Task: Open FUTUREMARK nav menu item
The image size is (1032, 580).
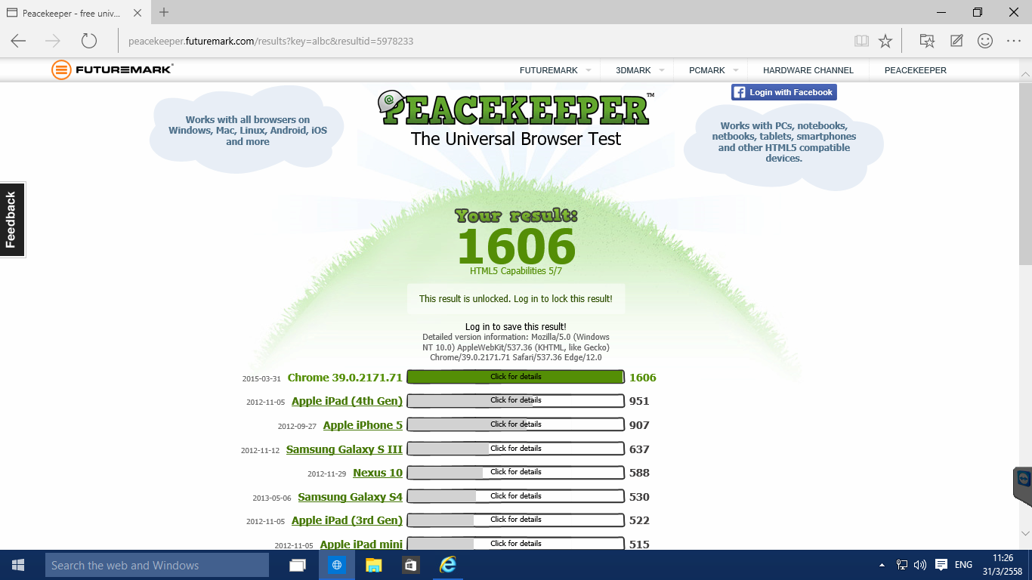Action: 548,70
